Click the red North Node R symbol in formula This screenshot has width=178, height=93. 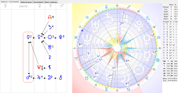[51, 17]
